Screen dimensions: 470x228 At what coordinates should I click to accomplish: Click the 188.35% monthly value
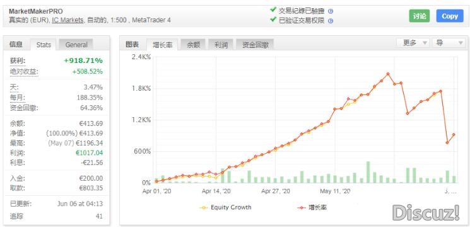90,98
